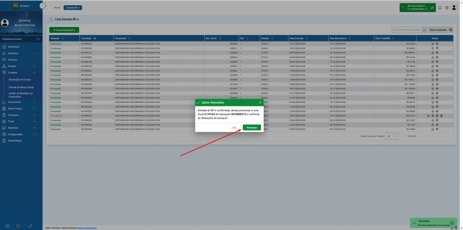Image resolution: width=463 pixels, height=230 pixels.
Task: Delete the Em Digitação entry with trash icon
Action: point(441,116)
